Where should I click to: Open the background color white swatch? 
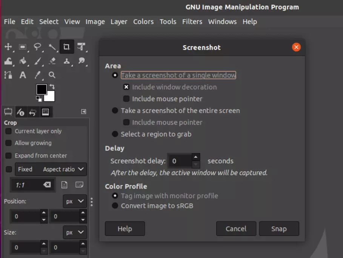51,97
